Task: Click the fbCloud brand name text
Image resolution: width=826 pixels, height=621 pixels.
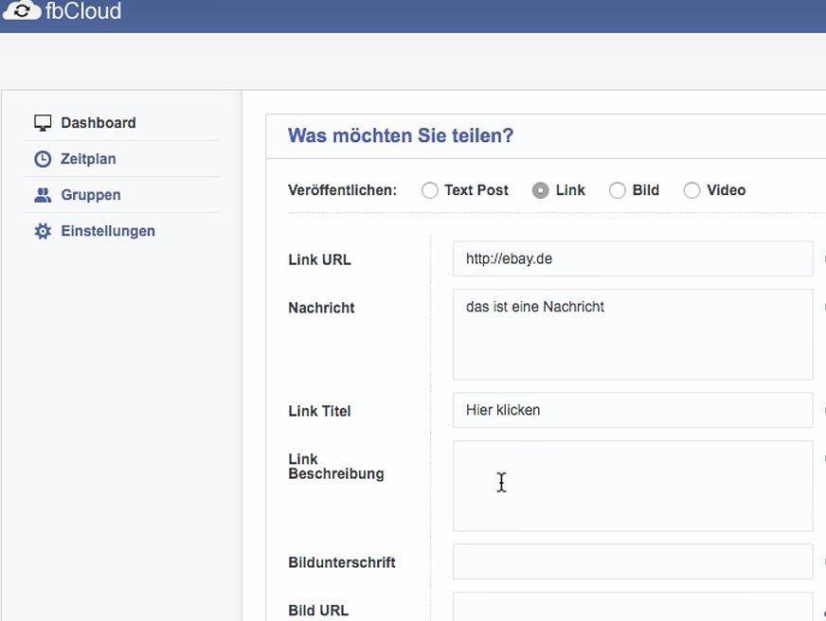Action: pyautogui.click(x=83, y=10)
